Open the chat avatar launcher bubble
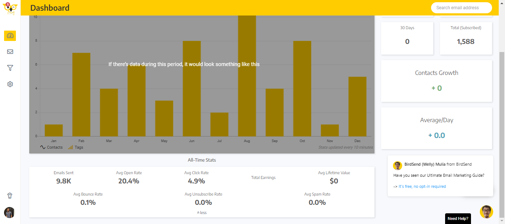 [x=487, y=212]
